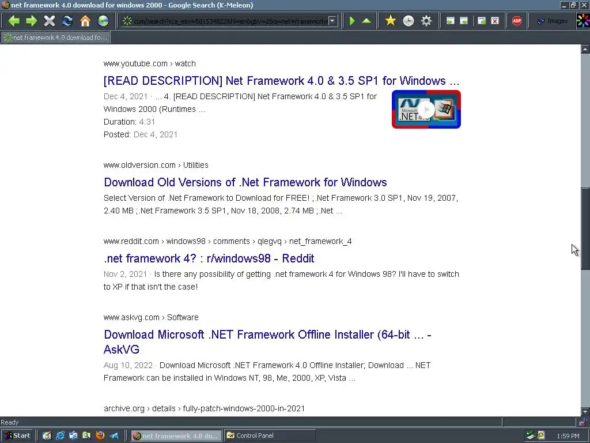Open the Net Framework 4.0 & 3.5 SP1 YouTube result

[281, 81]
